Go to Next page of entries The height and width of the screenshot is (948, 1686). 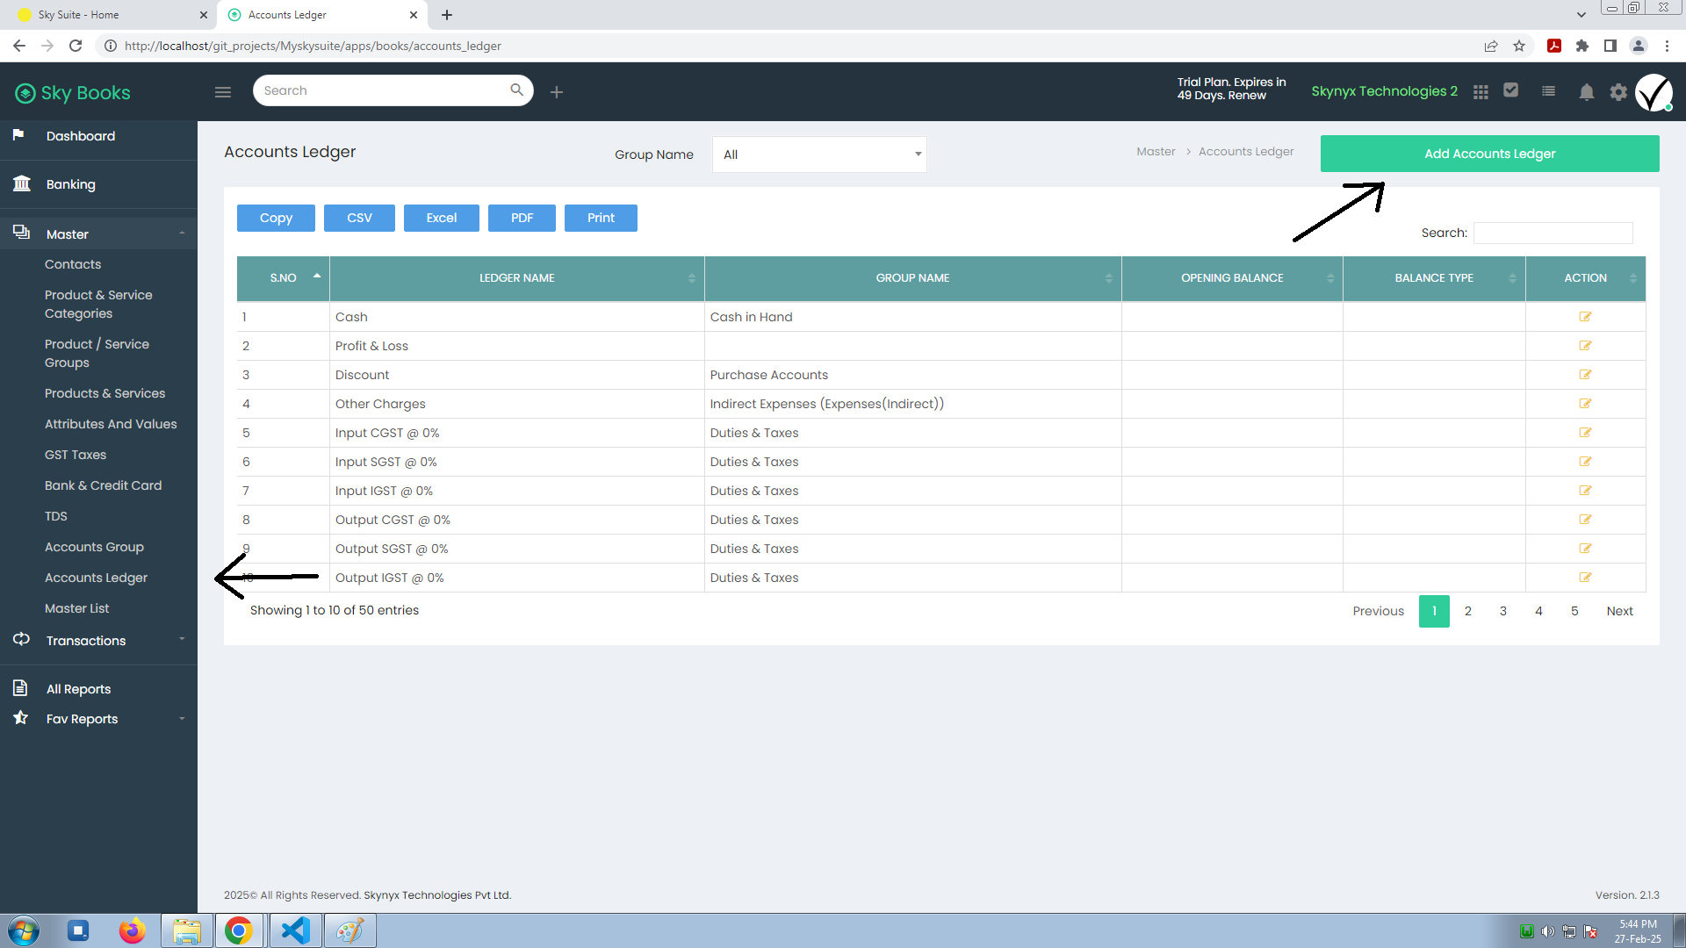click(x=1619, y=611)
